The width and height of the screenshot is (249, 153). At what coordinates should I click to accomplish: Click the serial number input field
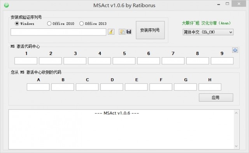pos(58,32)
